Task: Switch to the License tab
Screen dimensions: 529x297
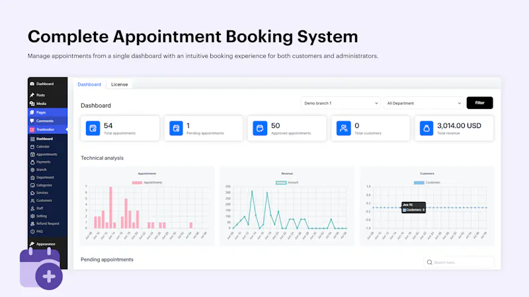Action: click(120, 84)
